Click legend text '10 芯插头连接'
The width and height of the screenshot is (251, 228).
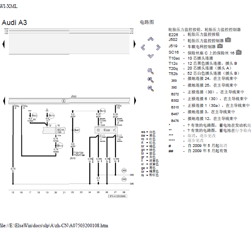[200, 58]
